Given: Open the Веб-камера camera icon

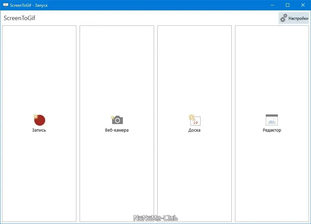Looking at the screenshot, I should click(x=117, y=120).
